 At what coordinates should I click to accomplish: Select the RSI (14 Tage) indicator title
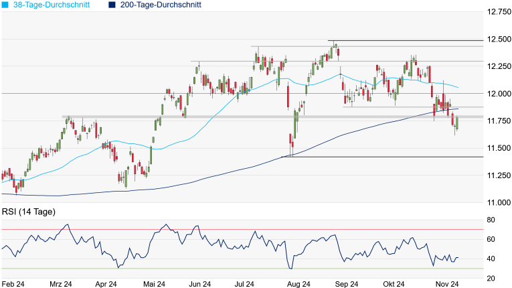point(29,212)
